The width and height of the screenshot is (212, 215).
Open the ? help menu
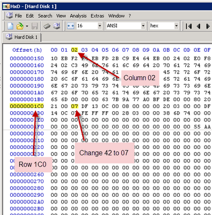(130, 16)
